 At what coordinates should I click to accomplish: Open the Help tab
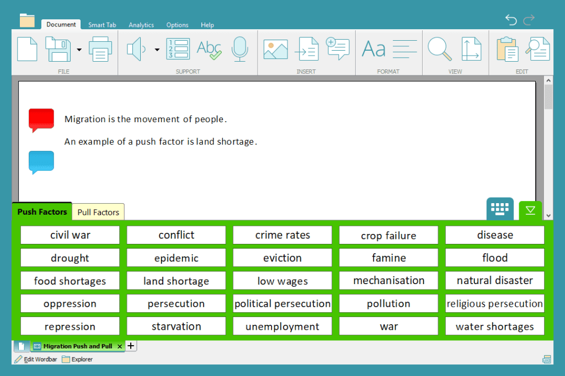(207, 25)
